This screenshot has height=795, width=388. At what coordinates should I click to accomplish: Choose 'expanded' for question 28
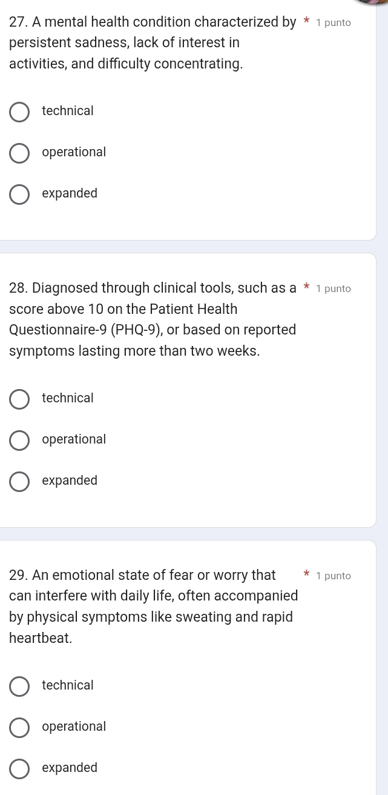[19, 482]
